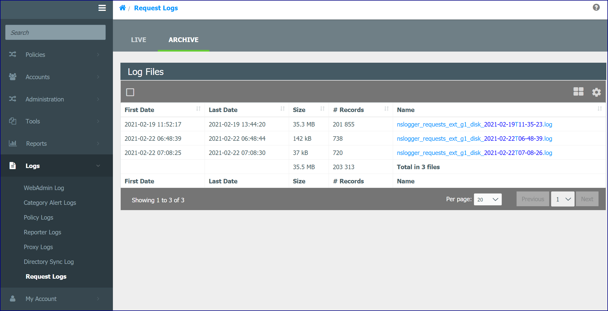
Task: Select Request Logs in sidebar
Action: (x=46, y=276)
